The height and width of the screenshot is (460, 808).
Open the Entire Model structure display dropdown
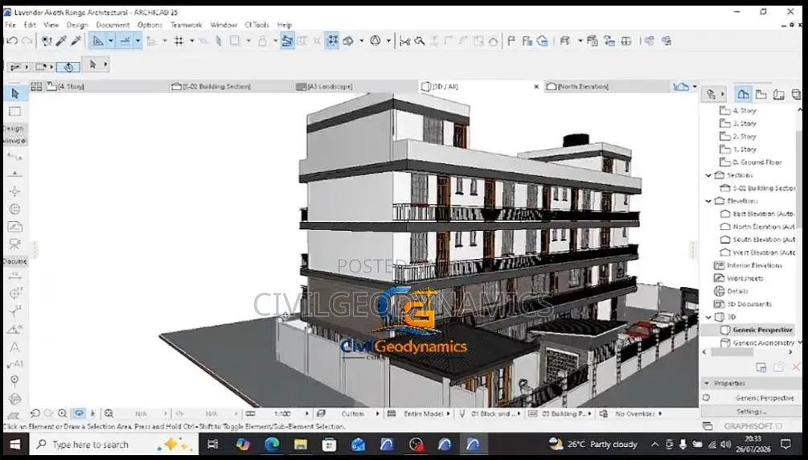(x=448, y=413)
